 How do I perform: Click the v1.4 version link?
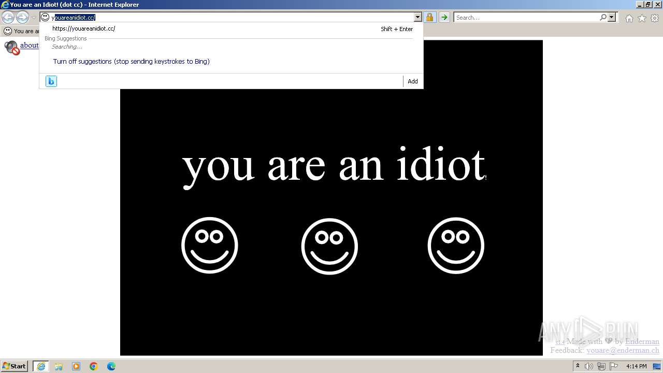560,342
